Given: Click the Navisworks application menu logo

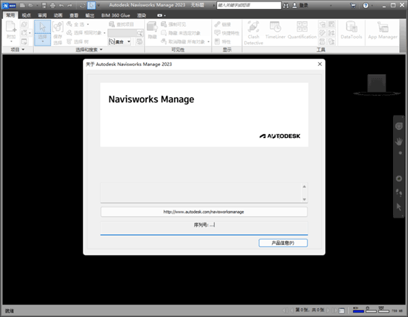Looking at the screenshot, I should click(x=9, y=5).
